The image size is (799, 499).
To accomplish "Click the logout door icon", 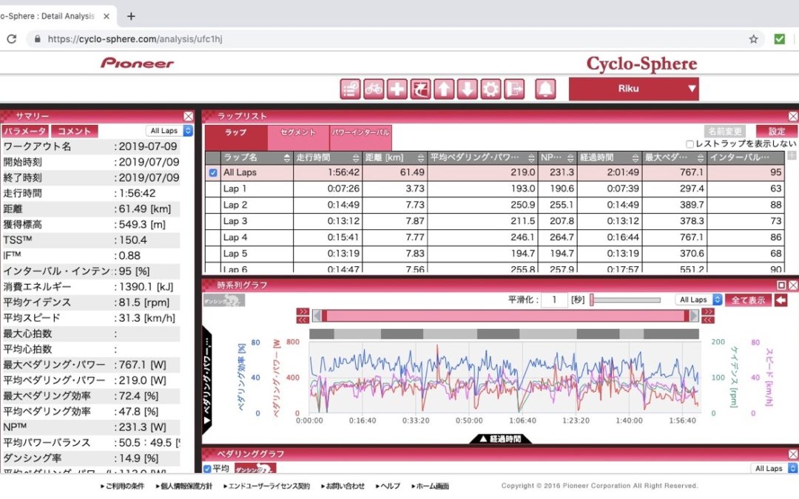I will (x=514, y=89).
